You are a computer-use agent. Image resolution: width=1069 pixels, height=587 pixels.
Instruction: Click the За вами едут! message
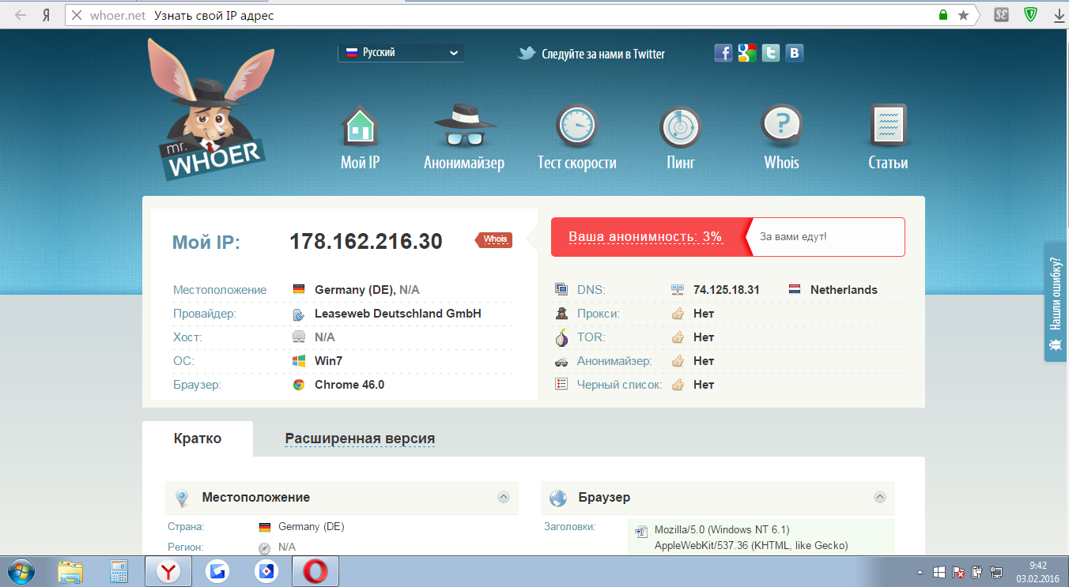coord(793,236)
